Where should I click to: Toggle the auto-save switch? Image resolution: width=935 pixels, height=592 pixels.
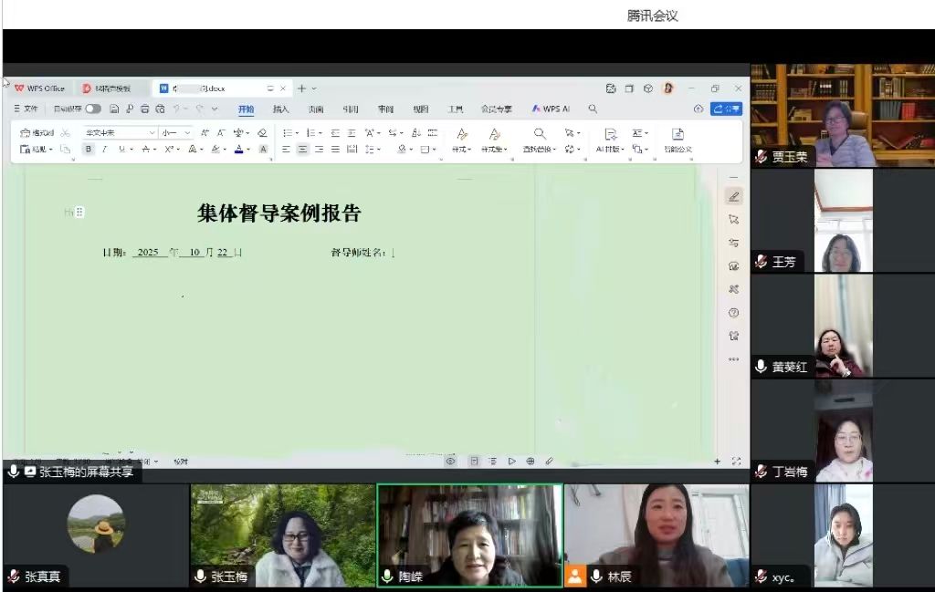click(x=93, y=109)
